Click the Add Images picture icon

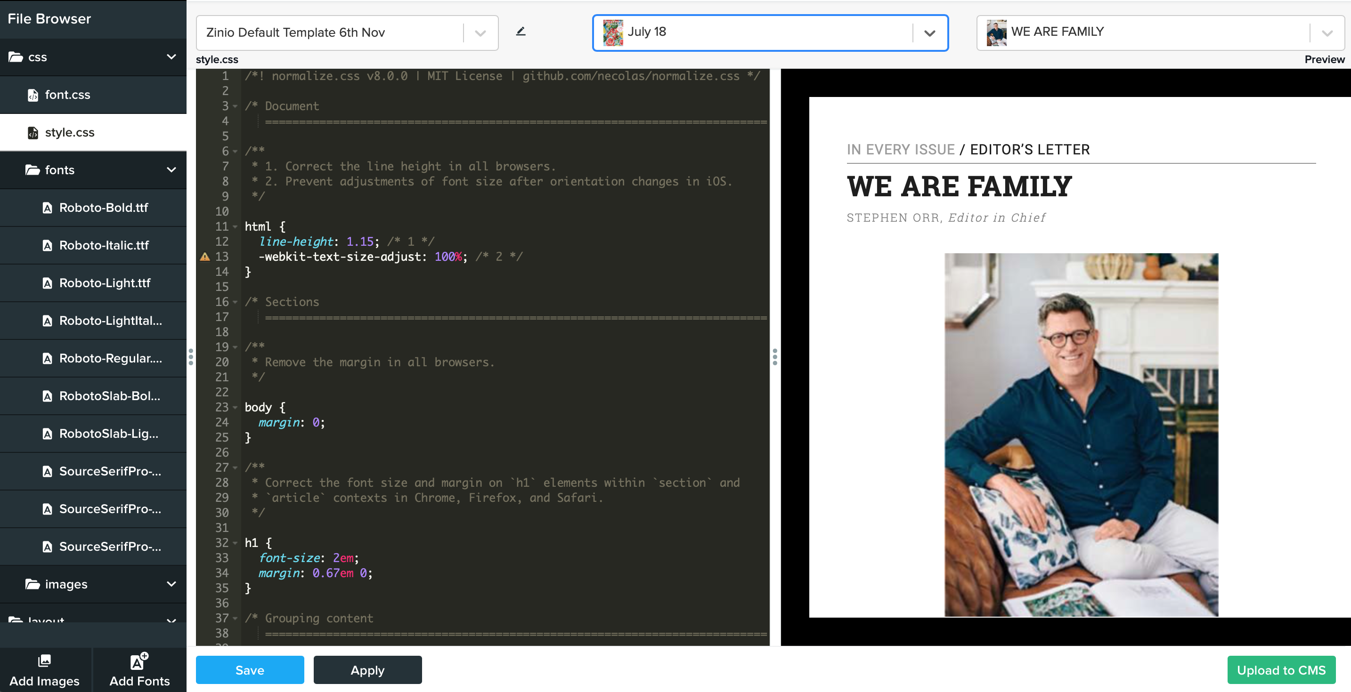pyautogui.click(x=45, y=660)
